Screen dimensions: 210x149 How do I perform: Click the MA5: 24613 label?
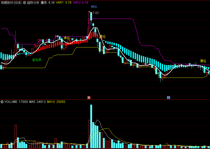click(x=37, y=102)
